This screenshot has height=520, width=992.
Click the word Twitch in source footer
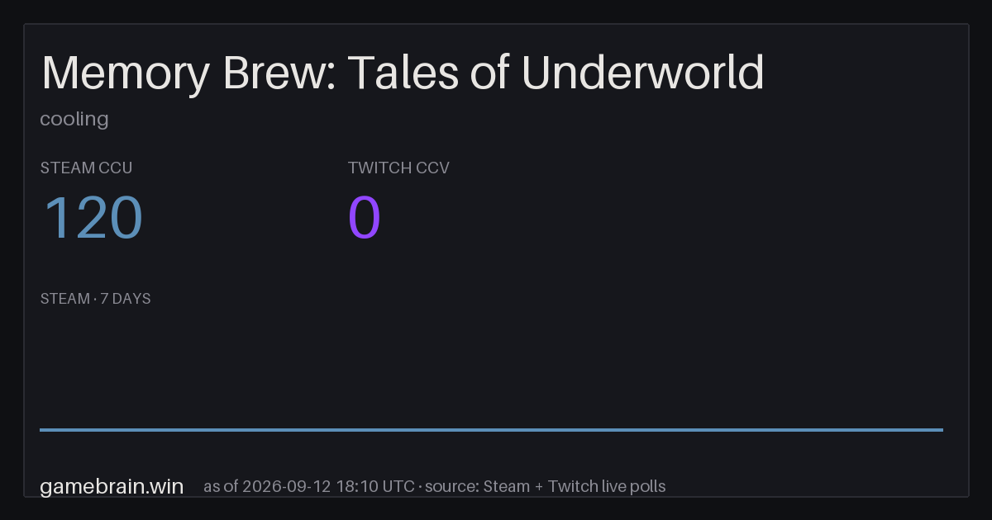pyautogui.click(x=574, y=486)
